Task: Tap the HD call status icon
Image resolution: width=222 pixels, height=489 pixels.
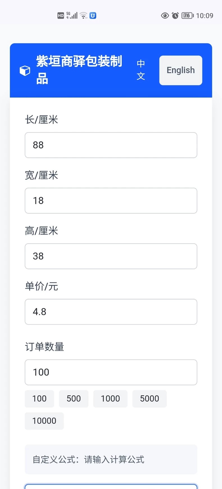Action: pyautogui.click(x=61, y=15)
